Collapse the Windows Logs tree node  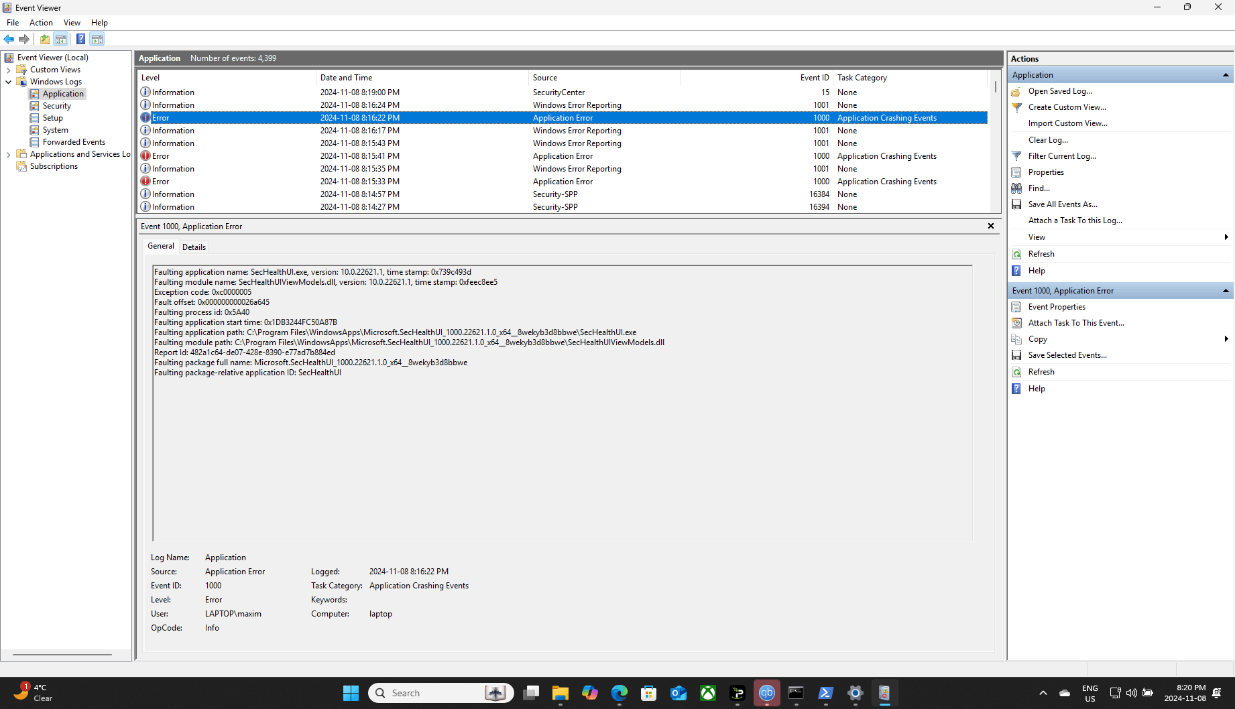(8, 82)
